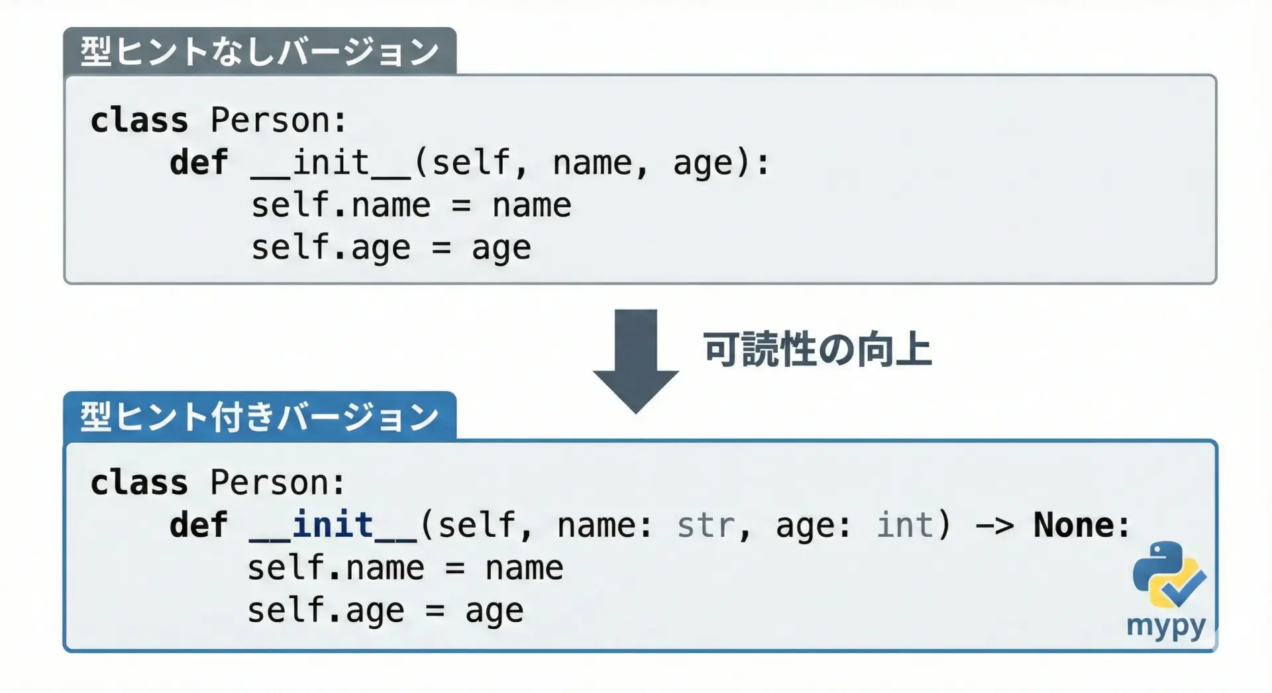Viewport: 1272px width, 693px height.
Task: Select the 型ヒント付きバージョン header tab
Action: [260, 417]
